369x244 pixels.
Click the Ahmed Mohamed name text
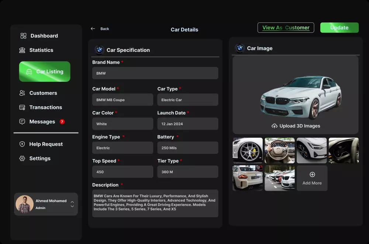(x=51, y=201)
